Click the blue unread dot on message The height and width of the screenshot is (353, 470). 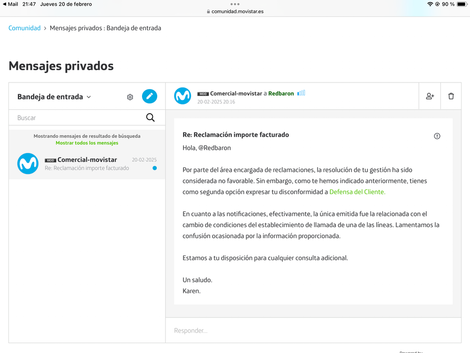tap(154, 168)
